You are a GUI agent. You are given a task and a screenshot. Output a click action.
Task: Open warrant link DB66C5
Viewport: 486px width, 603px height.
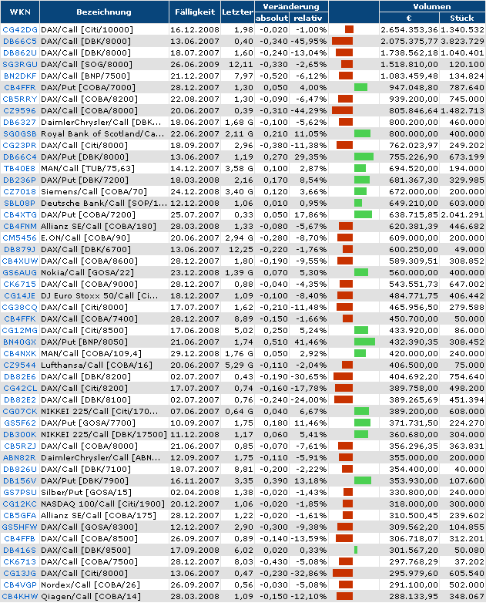[x=20, y=42]
